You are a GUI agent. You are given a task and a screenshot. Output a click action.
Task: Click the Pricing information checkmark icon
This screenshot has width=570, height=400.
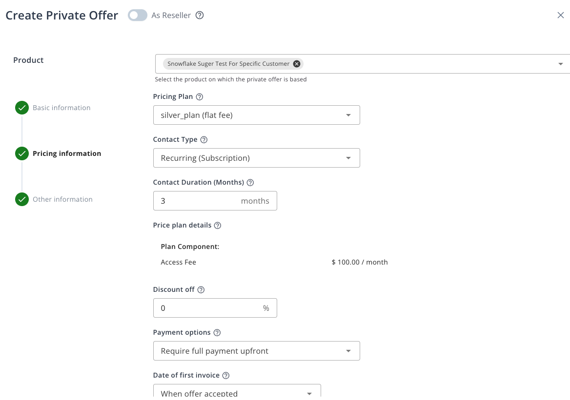[x=22, y=153]
